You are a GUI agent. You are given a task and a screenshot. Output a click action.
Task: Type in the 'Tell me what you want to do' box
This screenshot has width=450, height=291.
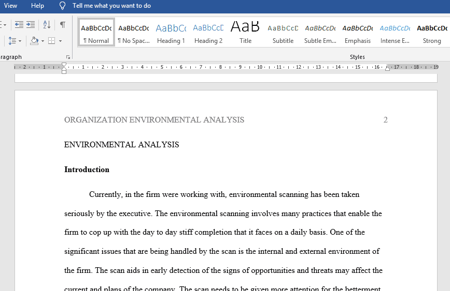click(x=111, y=6)
